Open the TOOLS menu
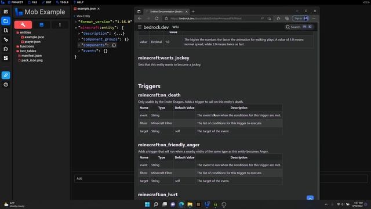The width and height of the screenshot is (371, 209). click(x=62, y=2)
